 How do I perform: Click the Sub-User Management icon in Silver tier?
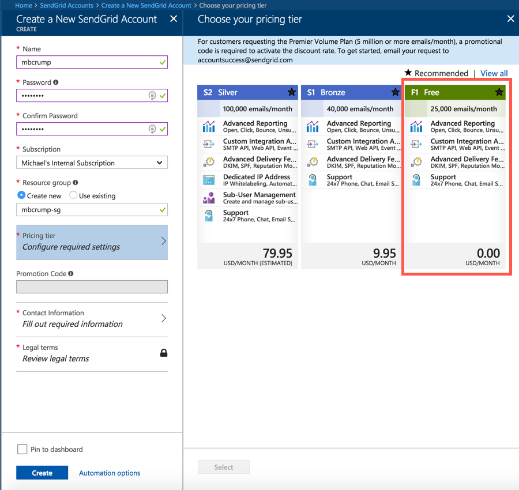coord(209,198)
